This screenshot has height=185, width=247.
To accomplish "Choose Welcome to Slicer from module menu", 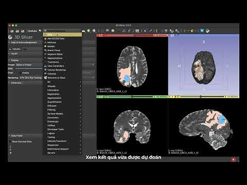I will 62,78.
